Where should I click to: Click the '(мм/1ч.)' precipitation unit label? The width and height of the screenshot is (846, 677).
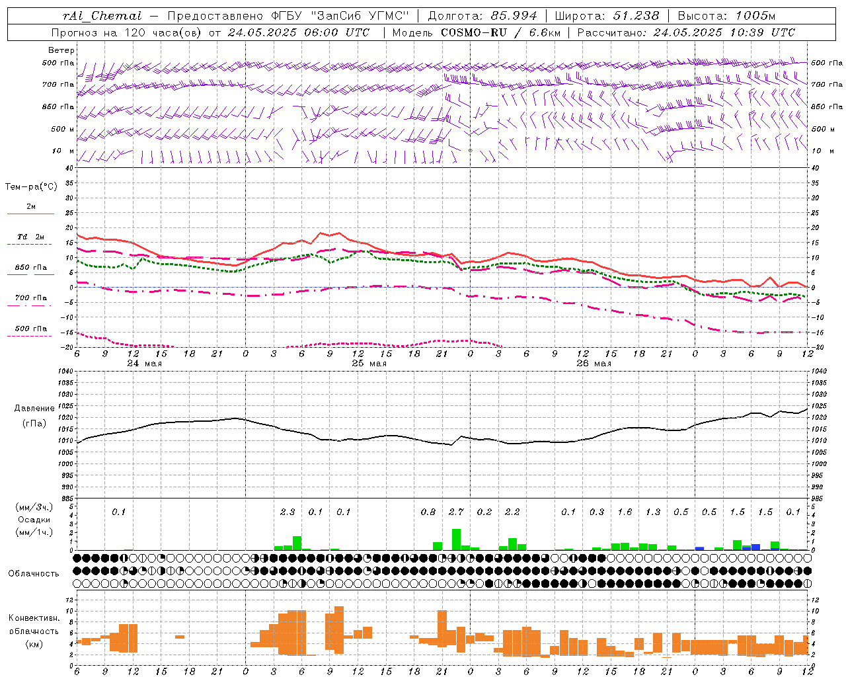coord(34,532)
